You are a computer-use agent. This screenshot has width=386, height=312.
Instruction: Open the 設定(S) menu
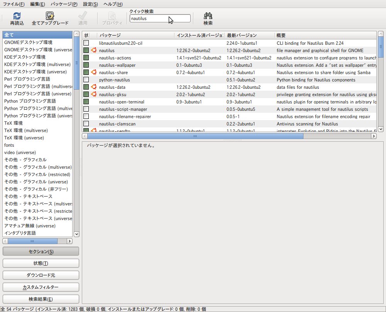pyautogui.click(x=90, y=4)
